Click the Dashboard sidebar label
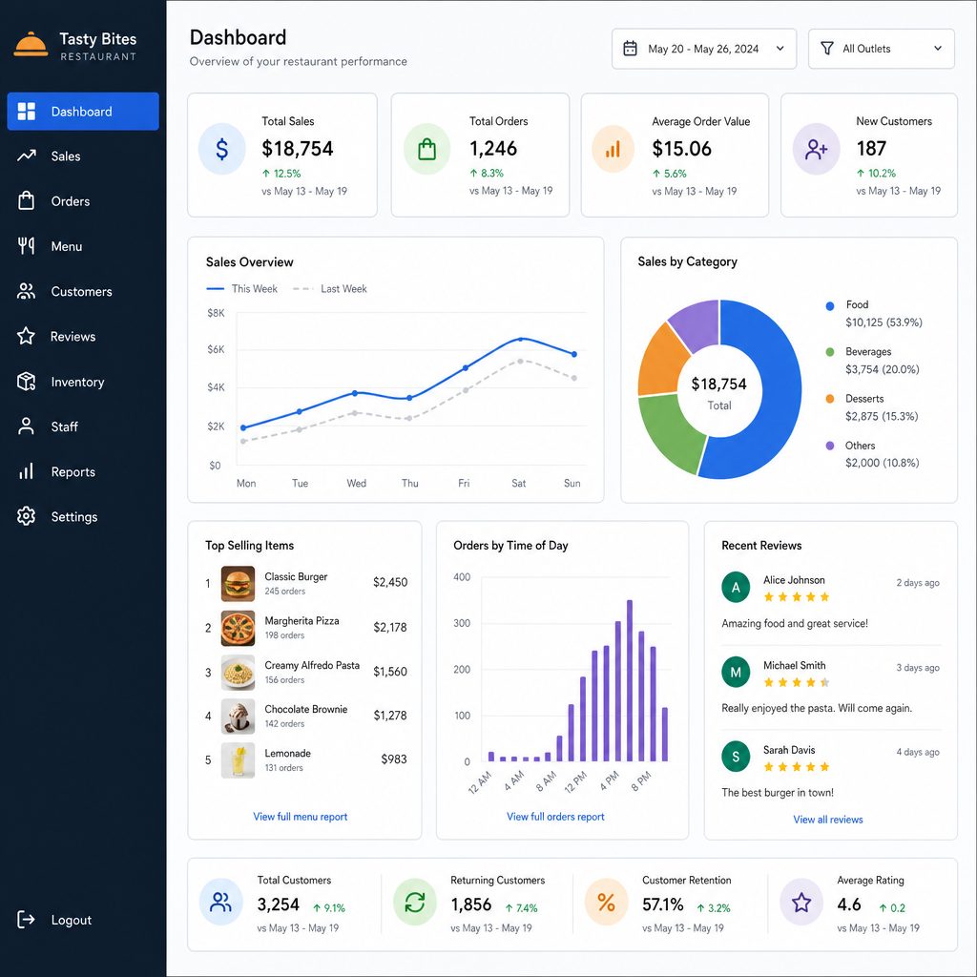The image size is (977, 977). click(x=82, y=112)
